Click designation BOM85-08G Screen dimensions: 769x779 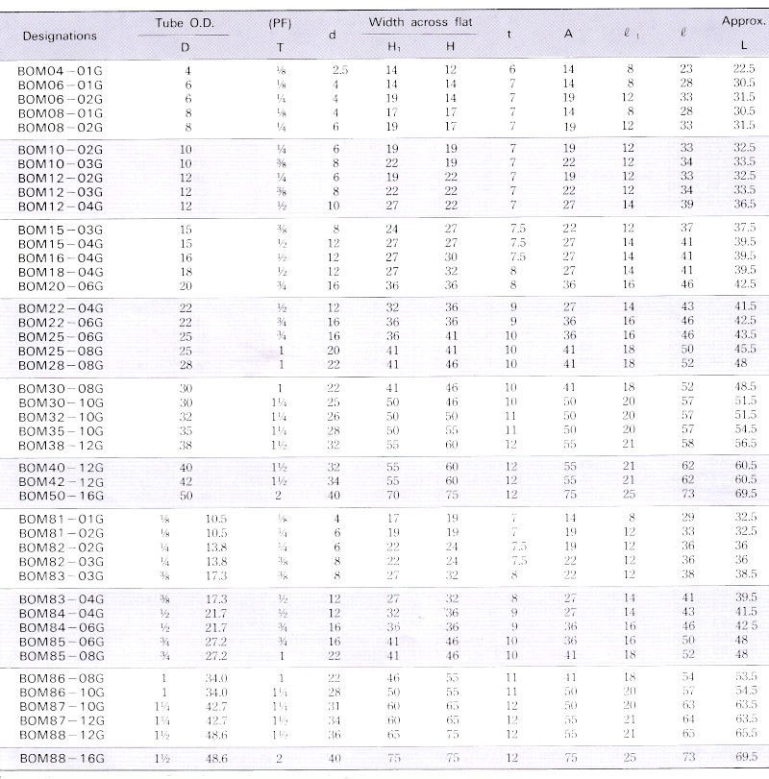click(62, 656)
